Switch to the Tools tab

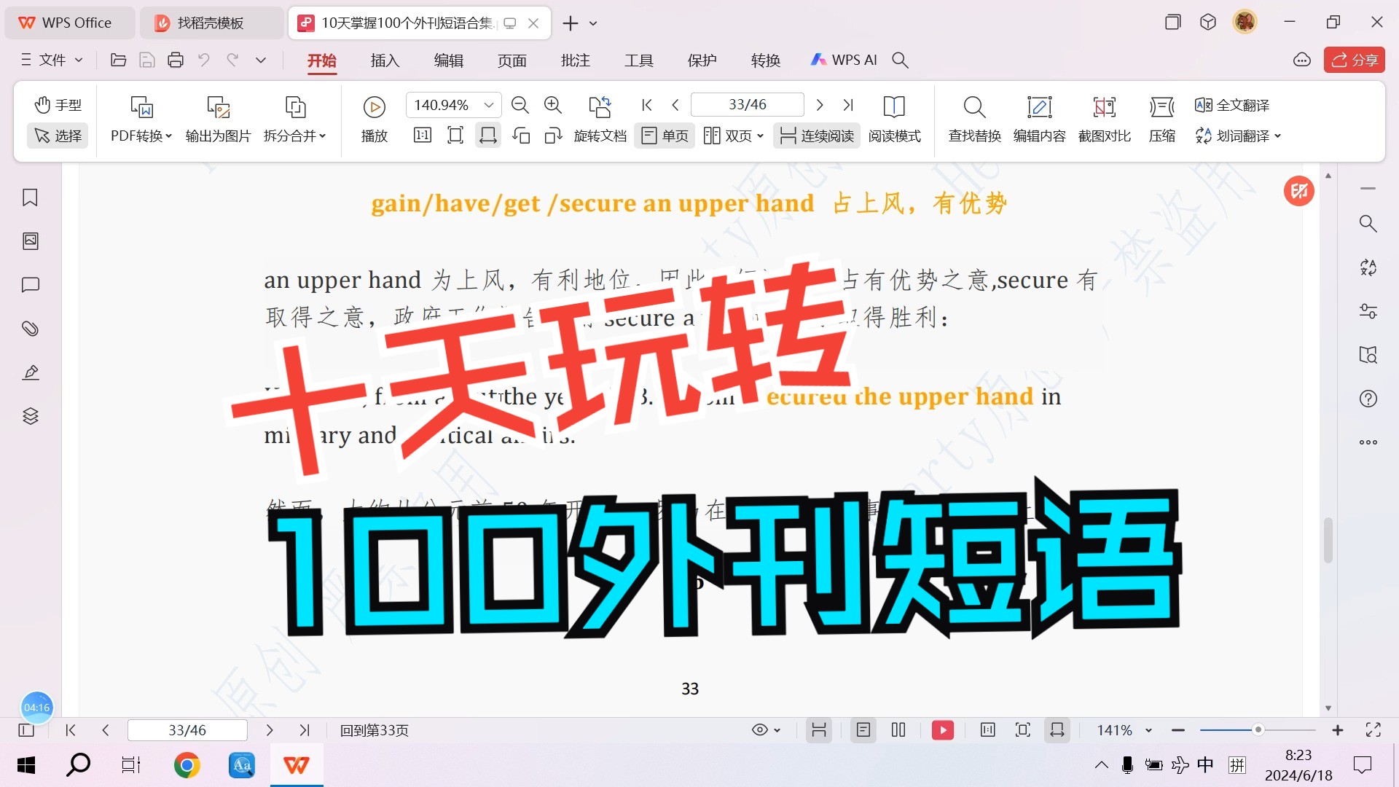click(638, 60)
